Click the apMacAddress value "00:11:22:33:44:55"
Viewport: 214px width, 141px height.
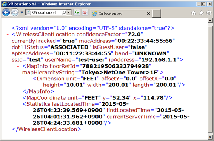83,53
